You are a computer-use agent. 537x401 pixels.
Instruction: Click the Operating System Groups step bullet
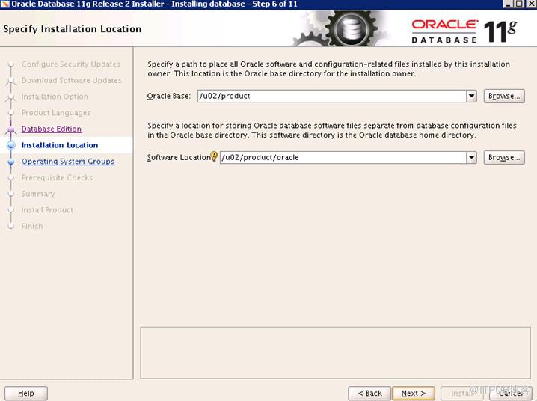click(11, 162)
